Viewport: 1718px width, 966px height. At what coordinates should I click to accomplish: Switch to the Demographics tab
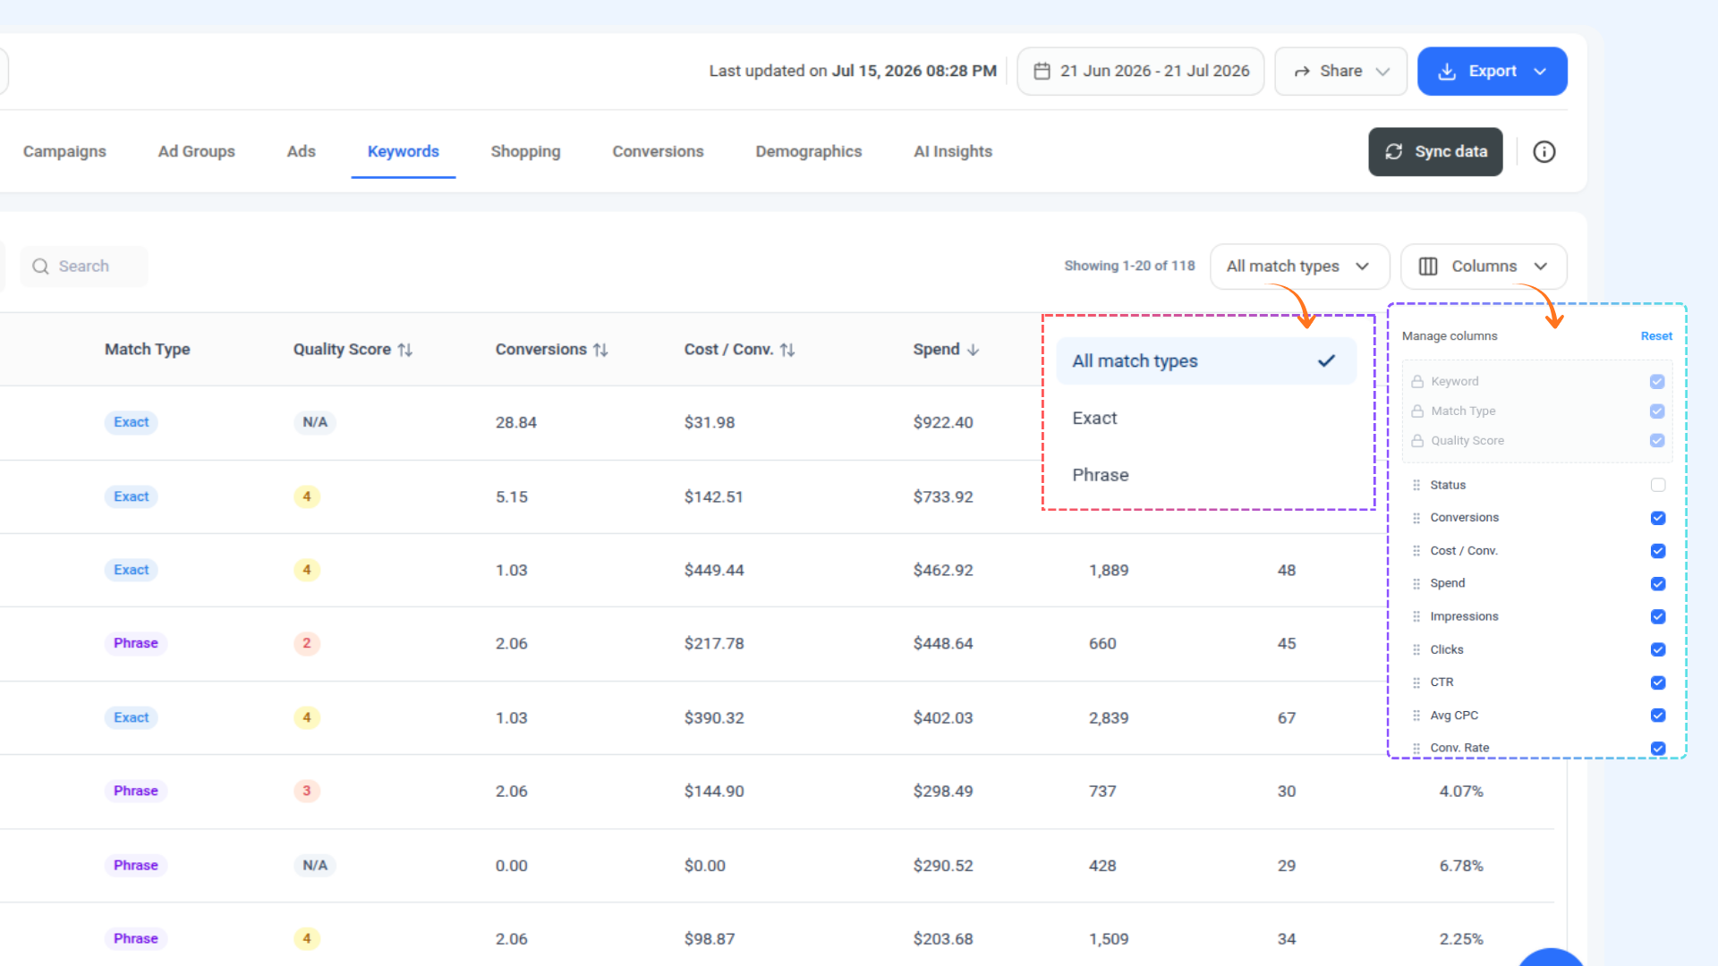809,151
